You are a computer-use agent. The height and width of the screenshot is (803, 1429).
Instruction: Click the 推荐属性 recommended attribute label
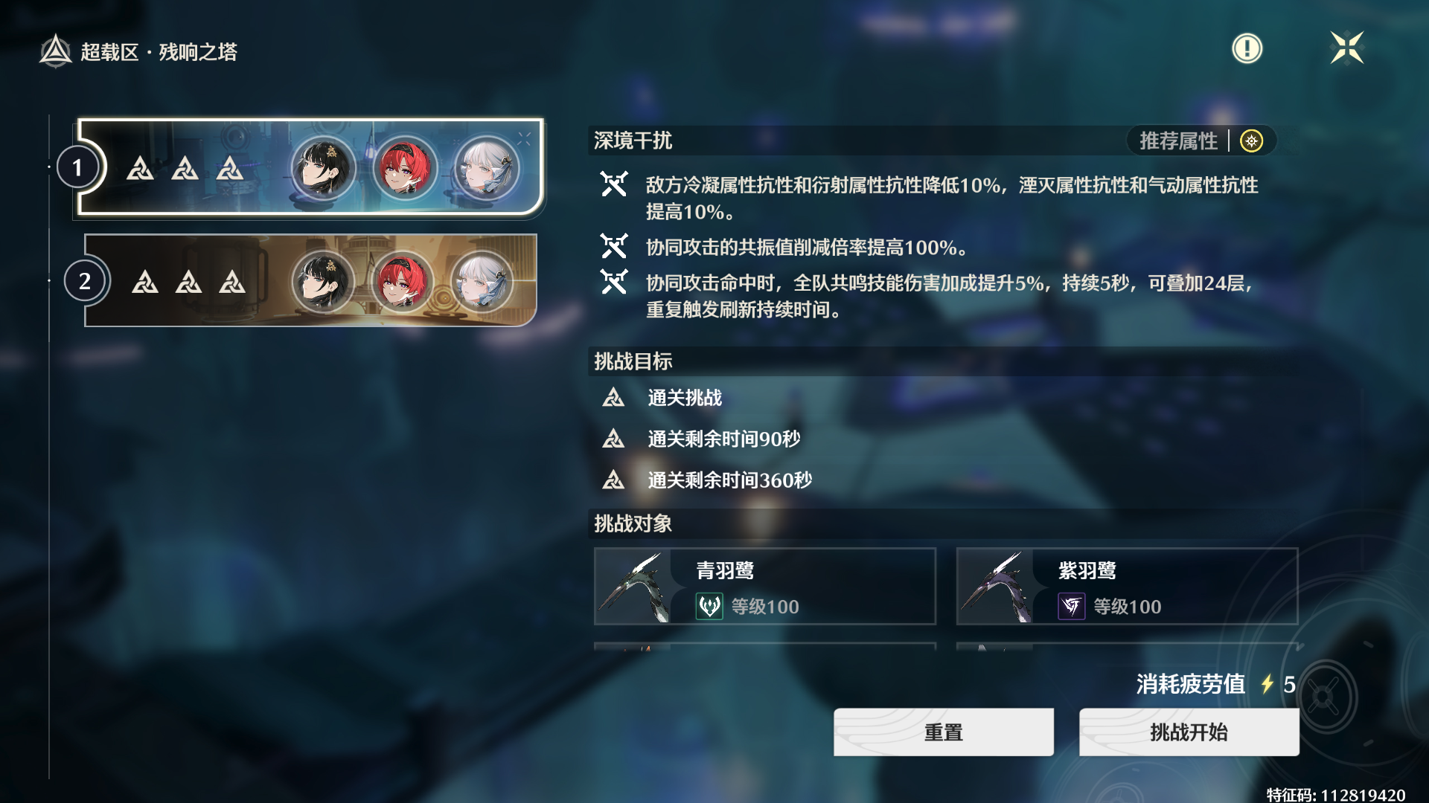point(1178,141)
